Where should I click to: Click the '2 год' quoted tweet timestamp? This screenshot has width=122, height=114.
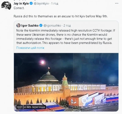coord(67,25)
